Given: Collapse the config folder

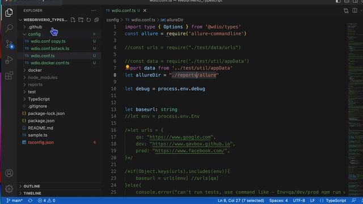Looking at the screenshot, I should pos(34,34).
